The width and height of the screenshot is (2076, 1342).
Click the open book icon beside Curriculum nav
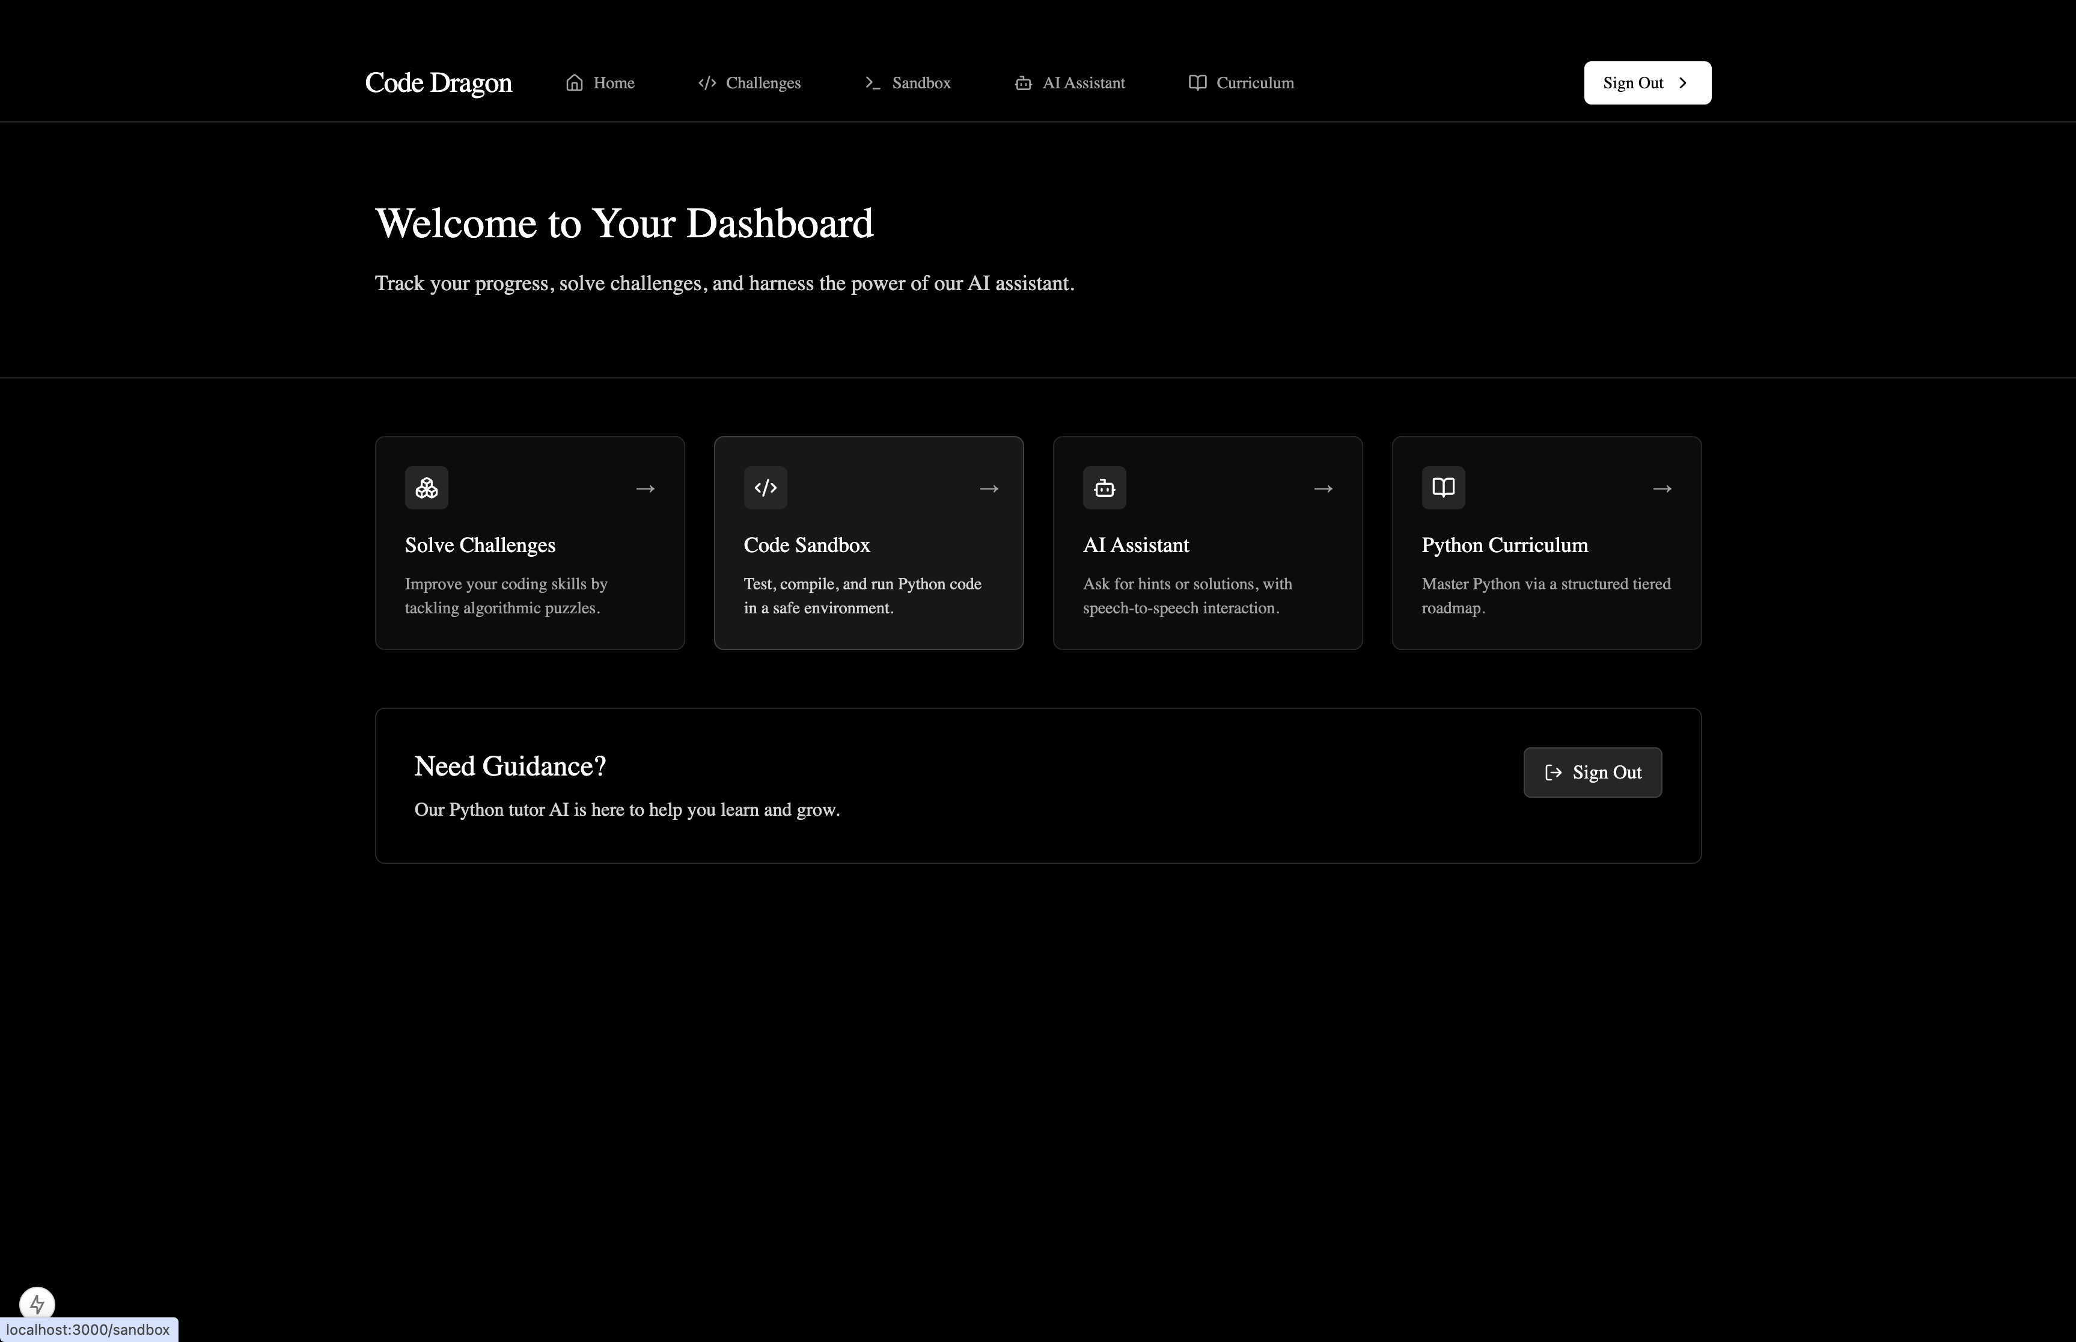tap(1197, 83)
